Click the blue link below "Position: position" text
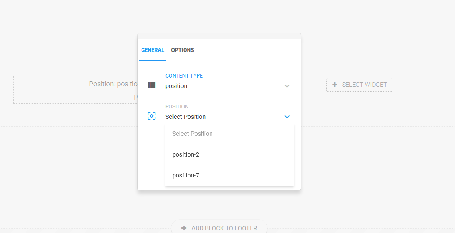The height and width of the screenshot is (233, 455). pos(135,96)
